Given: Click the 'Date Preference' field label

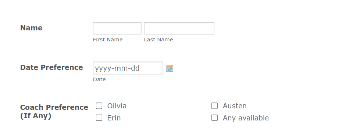Looking at the screenshot, I should (51, 67).
